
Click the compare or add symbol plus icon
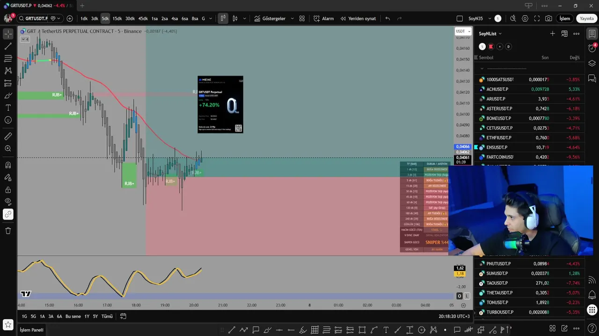[x=70, y=19]
